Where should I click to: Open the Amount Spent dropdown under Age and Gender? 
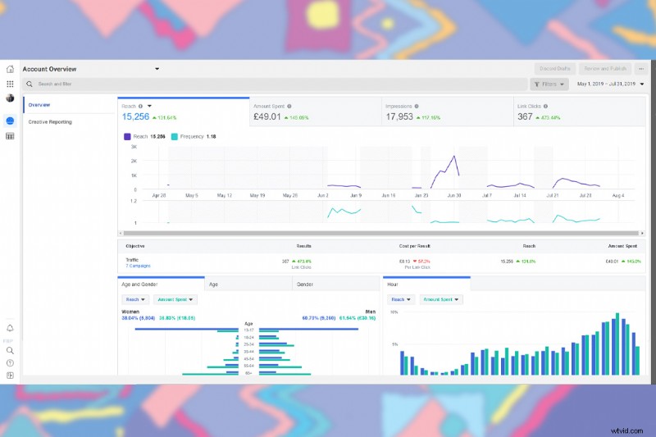tap(175, 299)
